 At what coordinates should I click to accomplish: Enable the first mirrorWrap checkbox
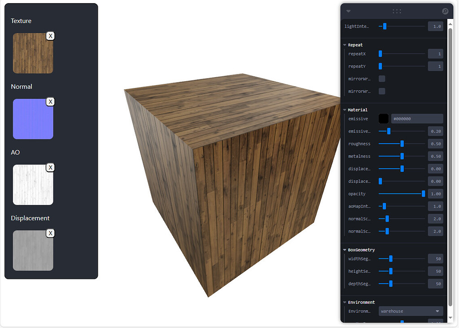pyautogui.click(x=382, y=79)
